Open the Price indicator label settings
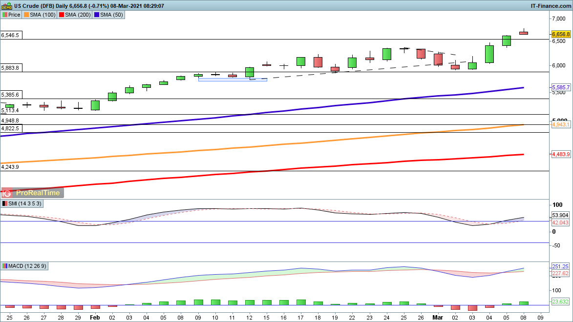573x322 pixels. click(12, 15)
